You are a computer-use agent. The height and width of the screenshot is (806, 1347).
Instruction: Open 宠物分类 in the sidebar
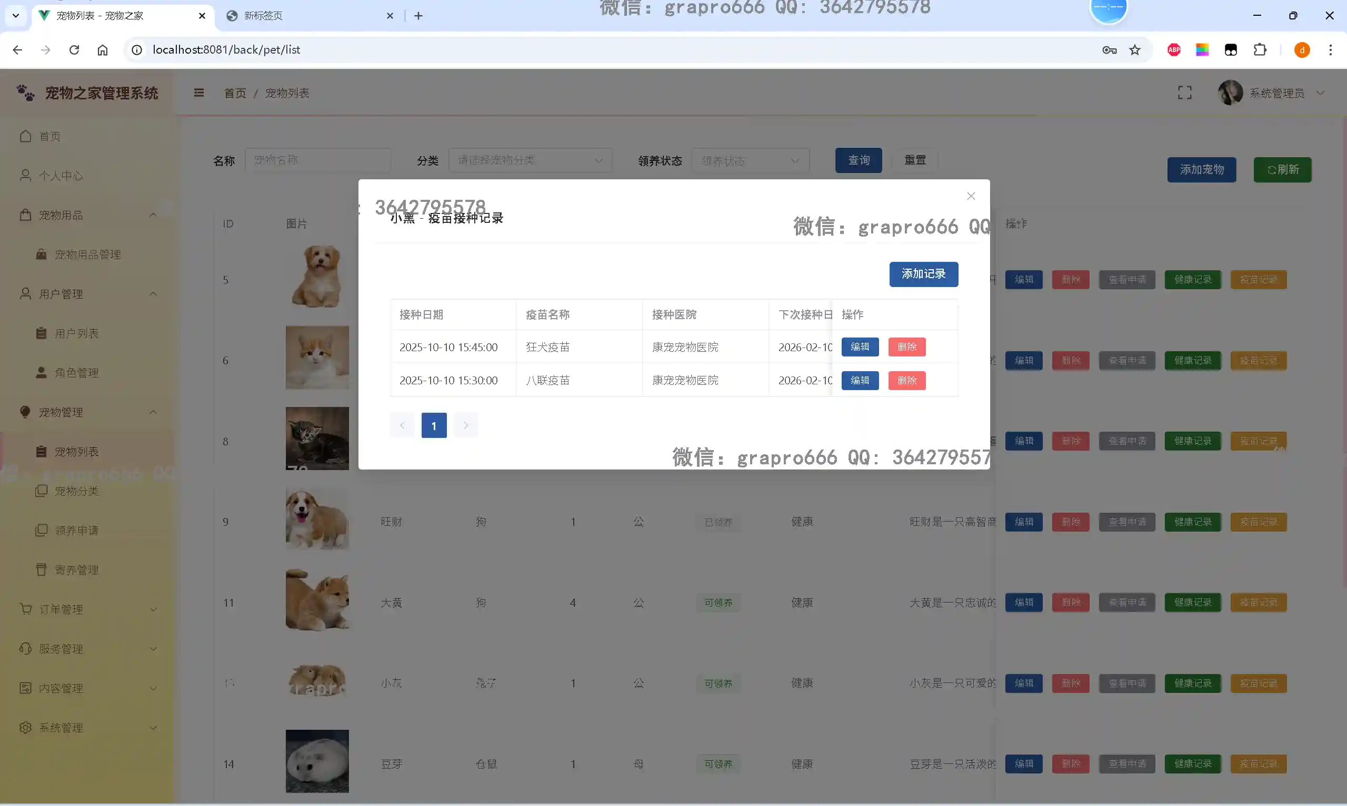pyautogui.click(x=77, y=491)
